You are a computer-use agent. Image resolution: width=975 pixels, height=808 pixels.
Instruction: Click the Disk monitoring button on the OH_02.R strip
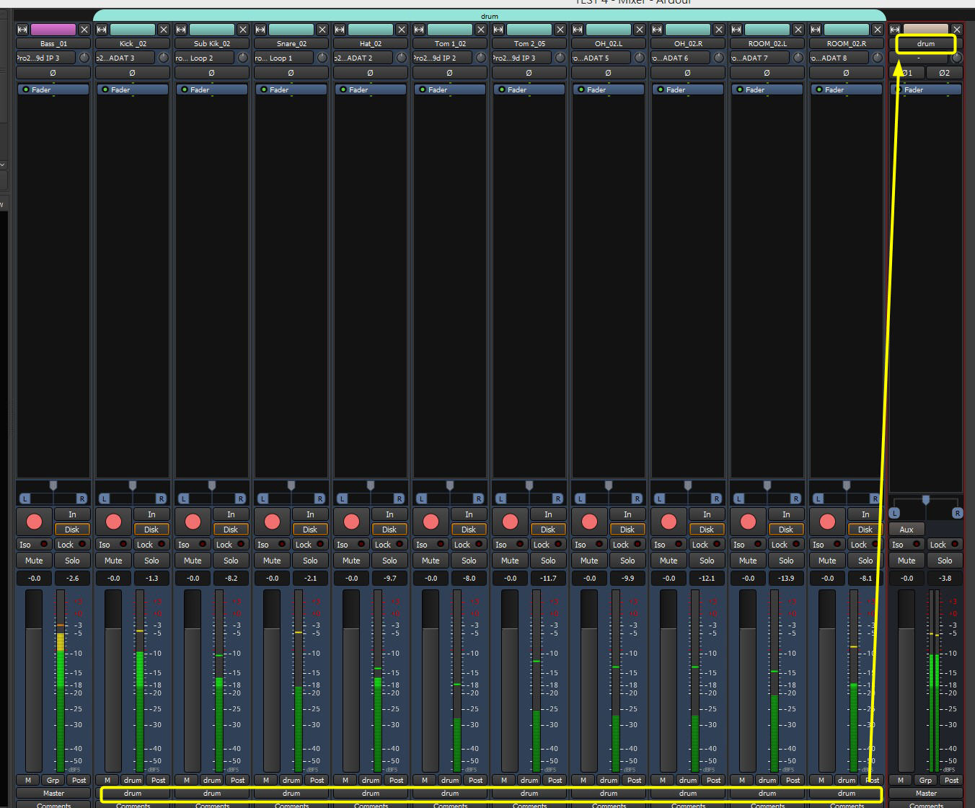coord(707,530)
